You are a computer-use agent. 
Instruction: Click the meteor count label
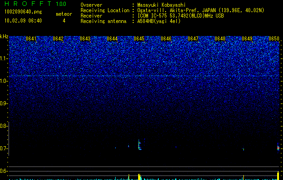[64, 14]
